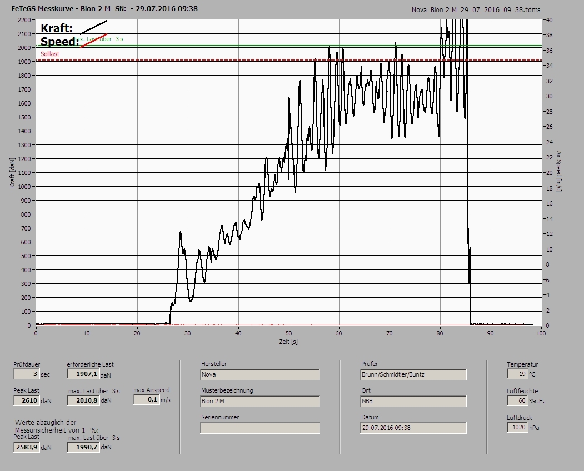Select the Luftfeuchte field showing 60
The height and width of the screenshot is (471, 584).
[517, 400]
